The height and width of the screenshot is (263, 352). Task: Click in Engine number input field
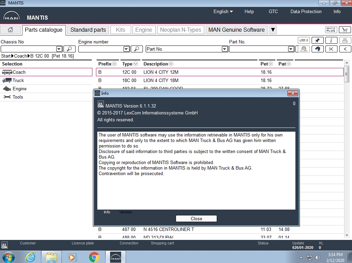(x=101, y=49)
